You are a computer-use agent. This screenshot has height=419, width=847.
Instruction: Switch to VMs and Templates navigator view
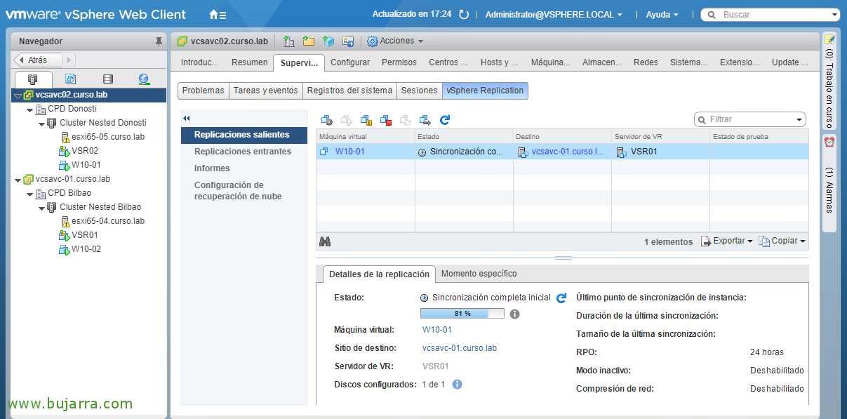click(x=70, y=79)
